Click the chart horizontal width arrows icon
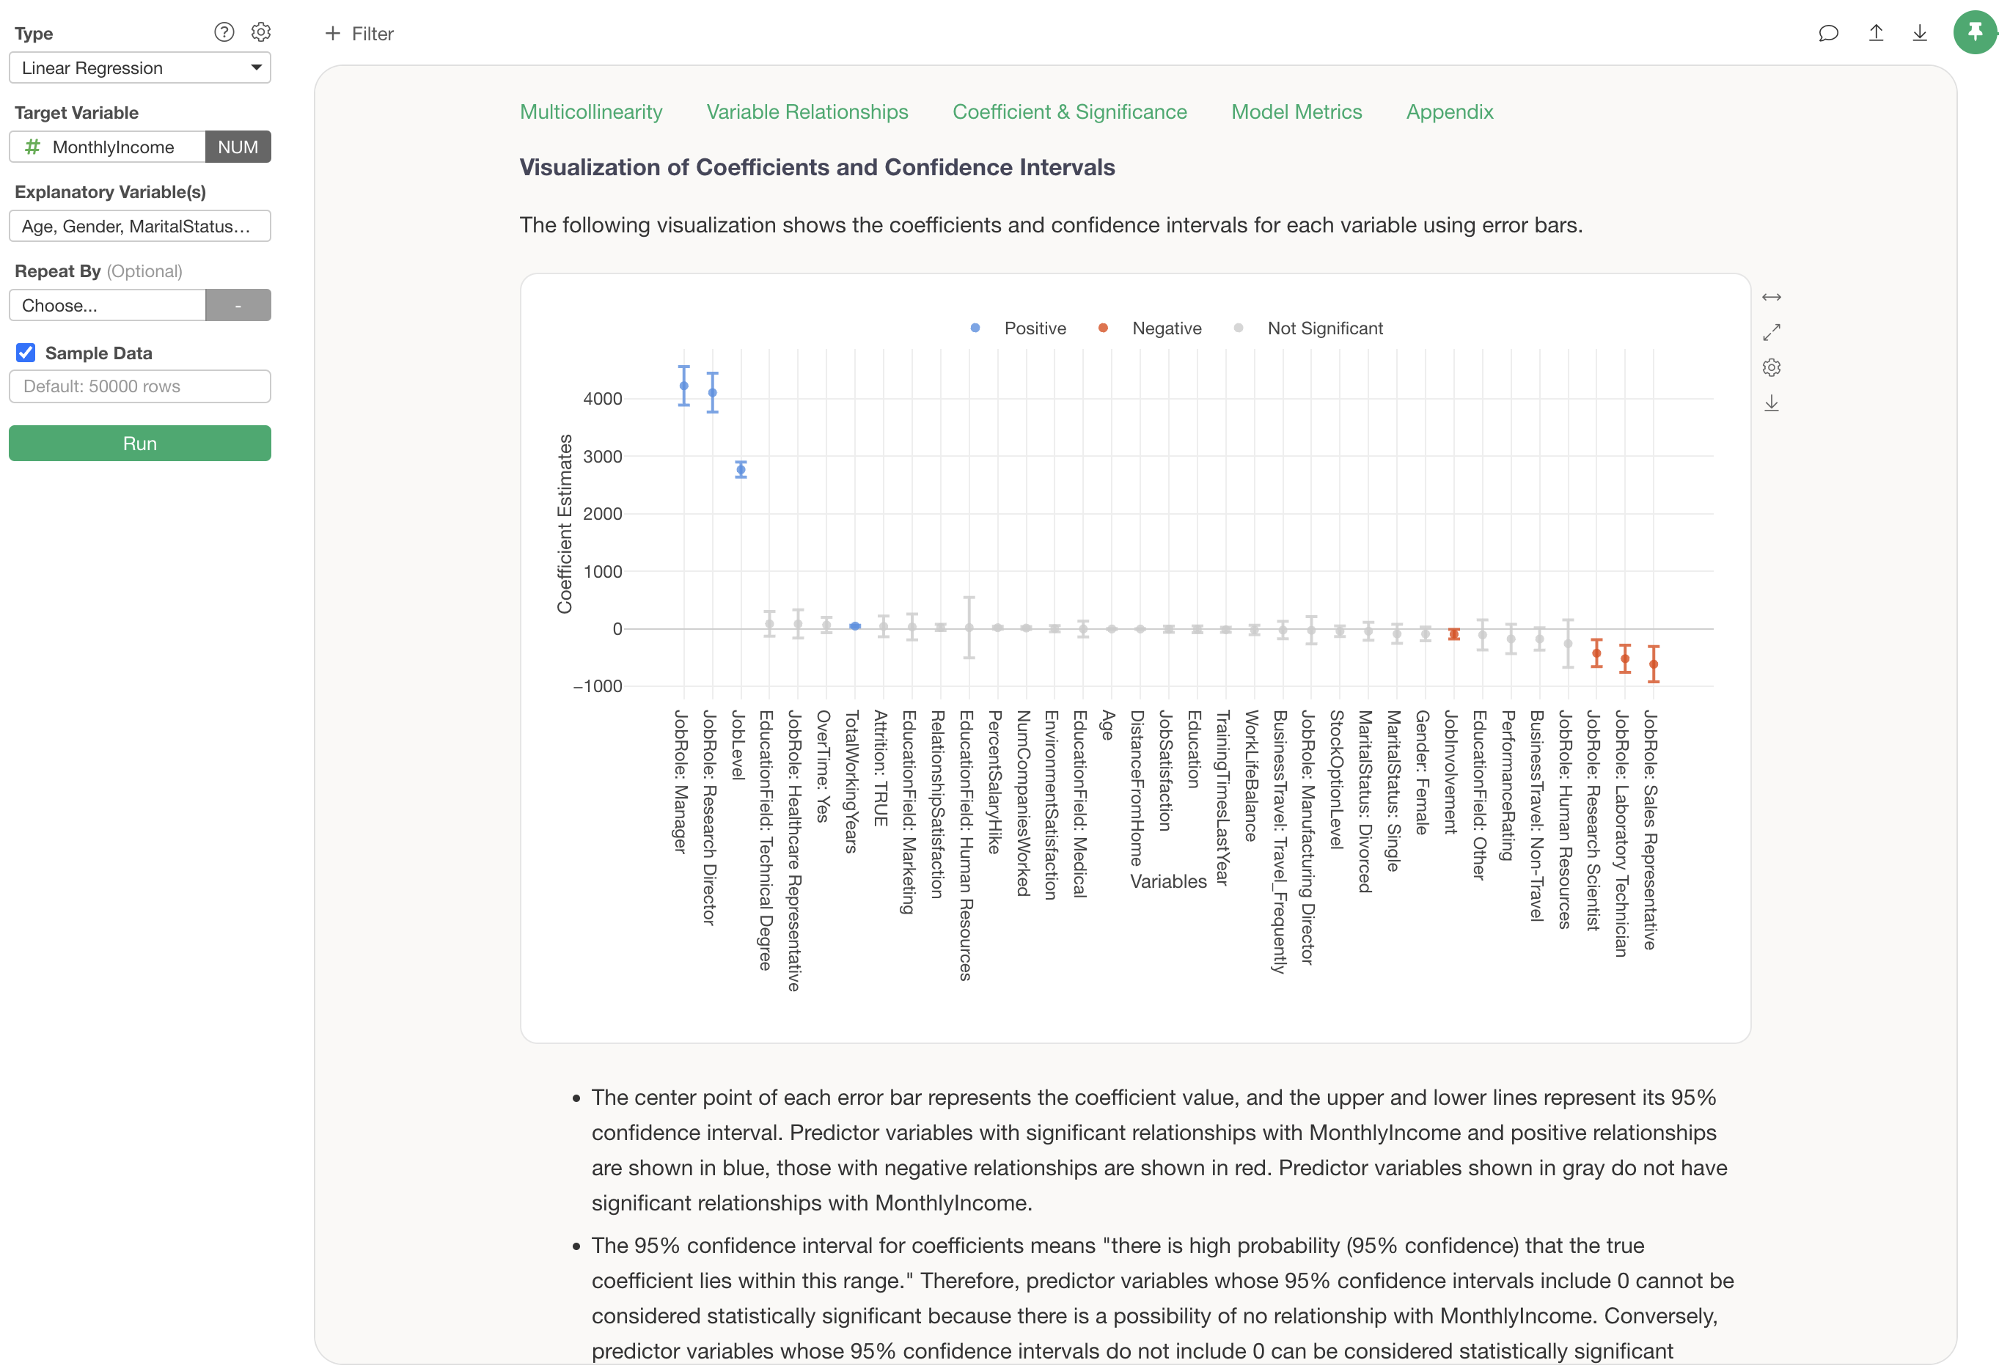 pyautogui.click(x=1771, y=298)
